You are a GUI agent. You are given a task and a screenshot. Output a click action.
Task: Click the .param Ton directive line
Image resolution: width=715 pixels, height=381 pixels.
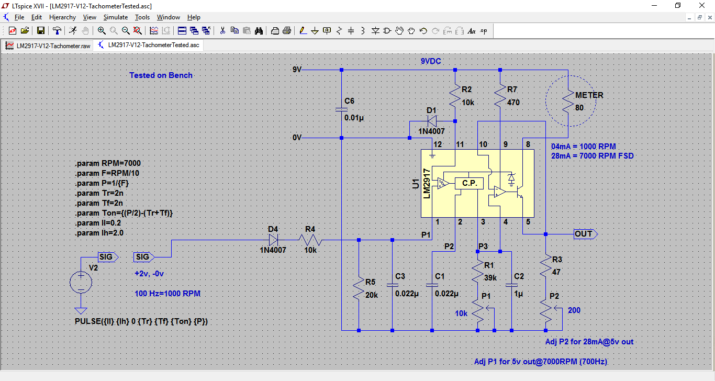(124, 213)
